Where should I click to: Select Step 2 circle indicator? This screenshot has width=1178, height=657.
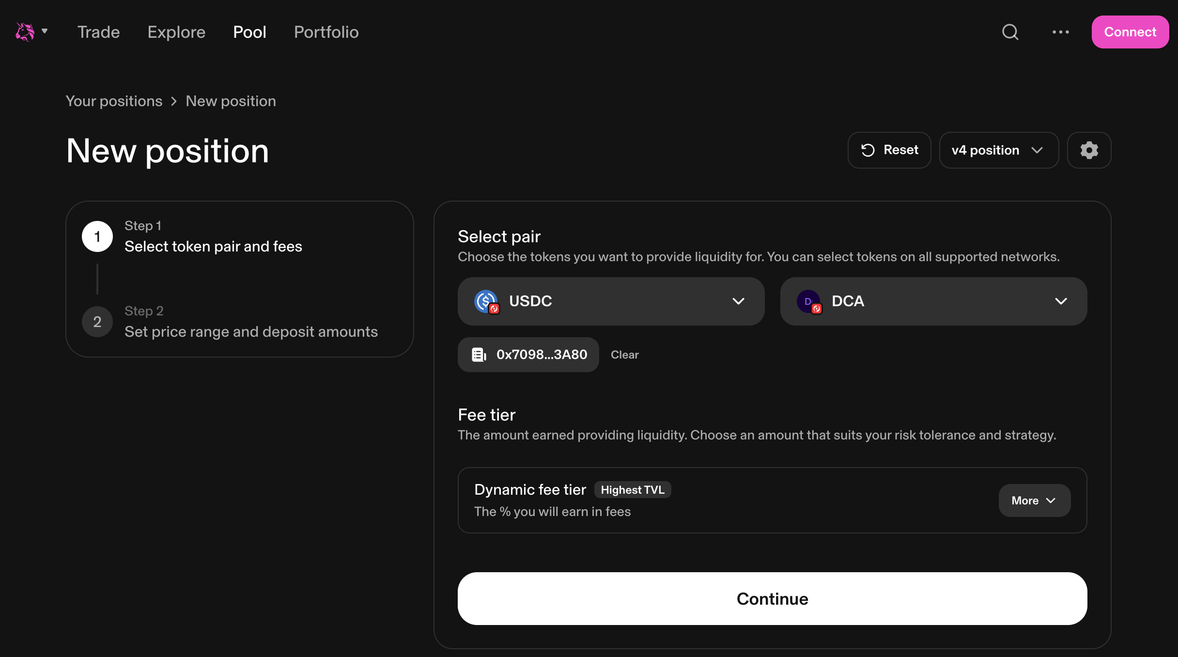click(97, 322)
